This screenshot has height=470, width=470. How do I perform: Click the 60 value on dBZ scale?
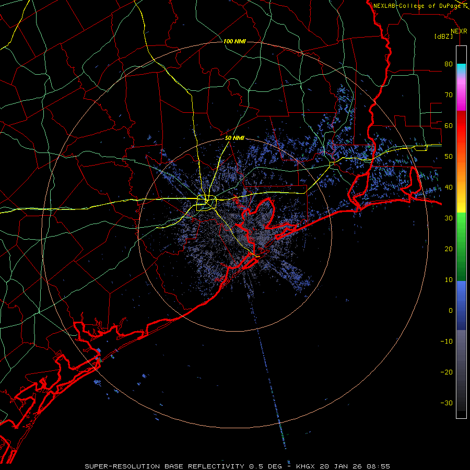pos(449,126)
